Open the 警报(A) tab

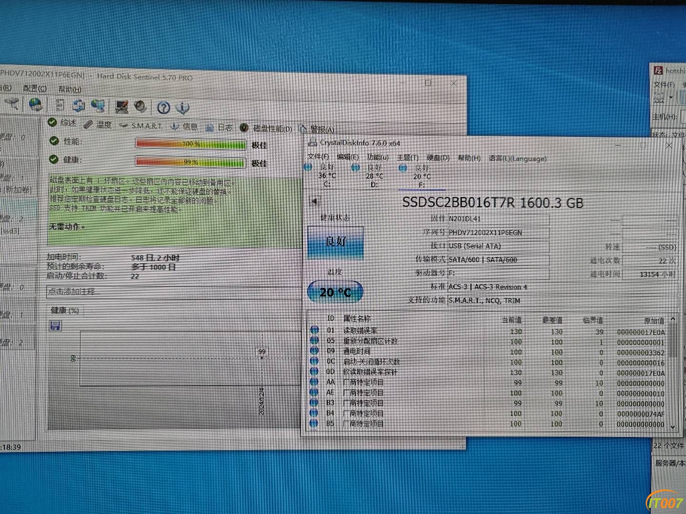[x=317, y=129]
